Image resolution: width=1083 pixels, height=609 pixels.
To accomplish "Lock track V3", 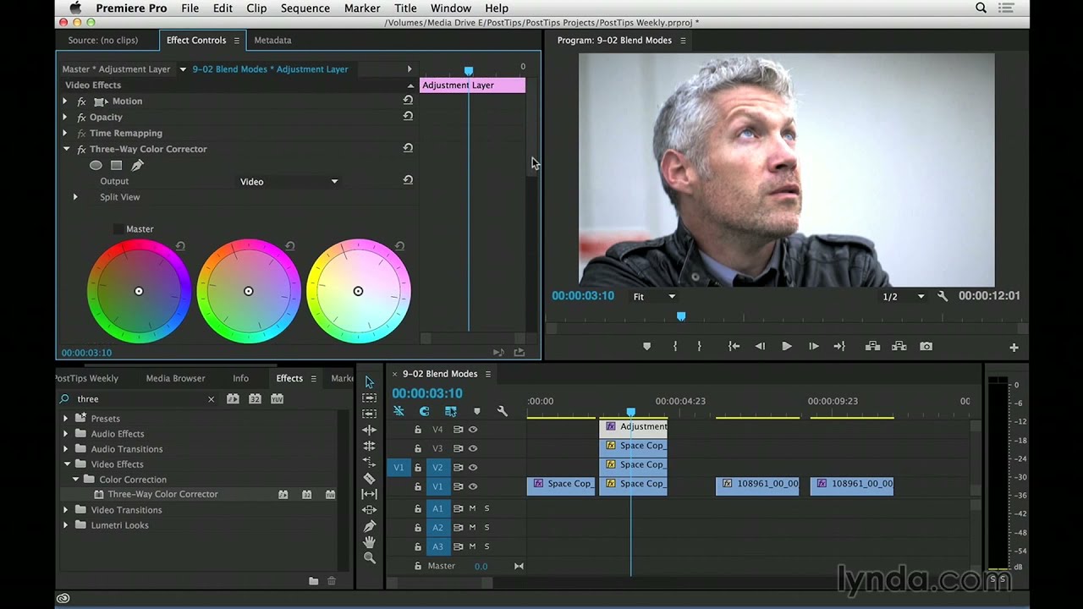I will pos(417,448).
